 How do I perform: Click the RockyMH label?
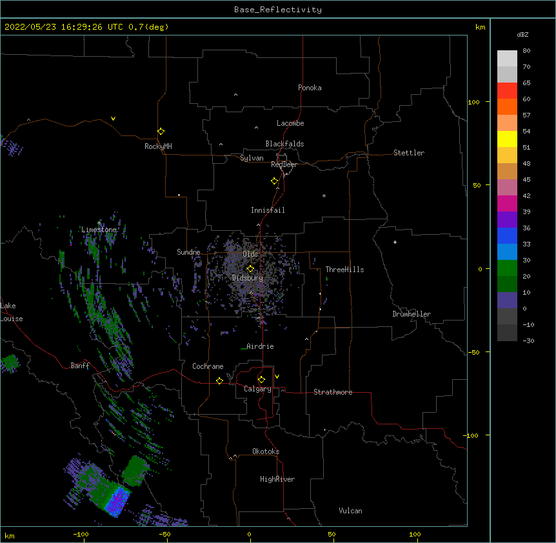[x=158, y=146]
